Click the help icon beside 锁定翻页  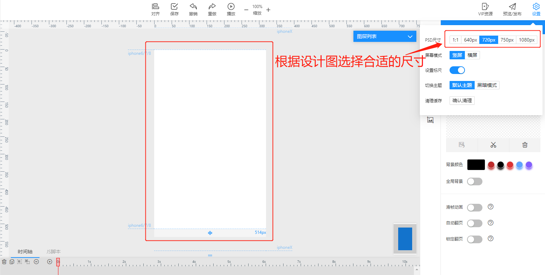tap(490, 238)
